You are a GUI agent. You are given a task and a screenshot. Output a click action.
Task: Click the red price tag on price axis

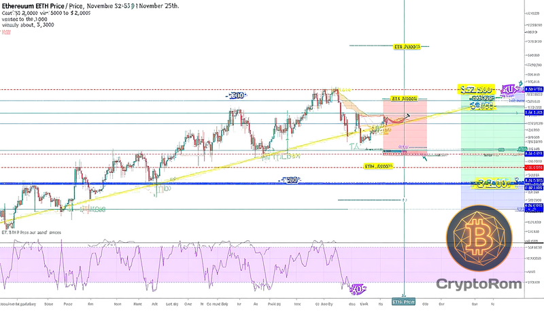tap(532, 167)
